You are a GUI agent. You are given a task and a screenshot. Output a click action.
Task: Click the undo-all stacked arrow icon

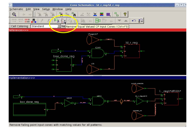tap(141, 21)
